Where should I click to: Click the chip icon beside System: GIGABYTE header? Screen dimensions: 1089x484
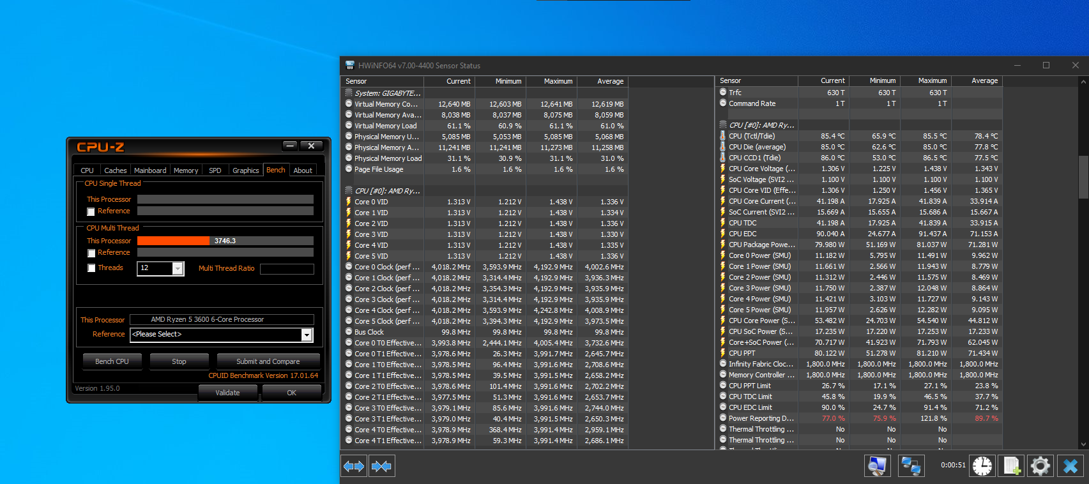(349, 93)
